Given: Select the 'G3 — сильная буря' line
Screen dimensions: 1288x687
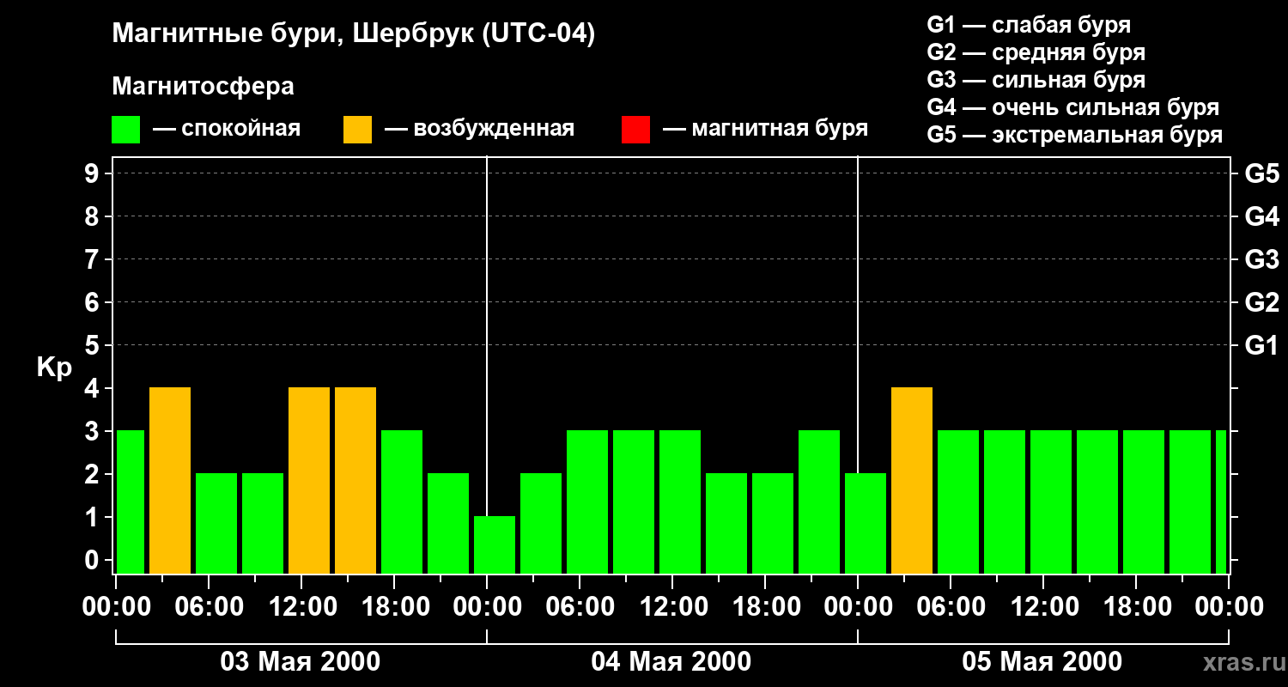Looking at the screenshot, I should click(x=1036, y=80).
